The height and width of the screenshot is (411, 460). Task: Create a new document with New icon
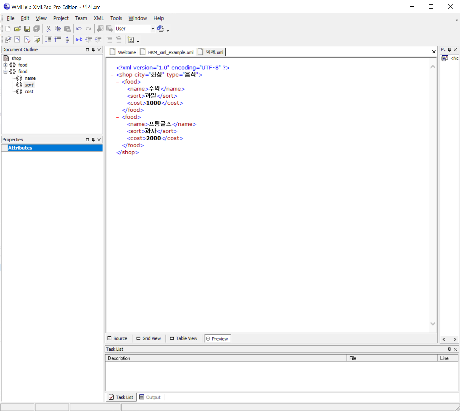tap(8, 28)
